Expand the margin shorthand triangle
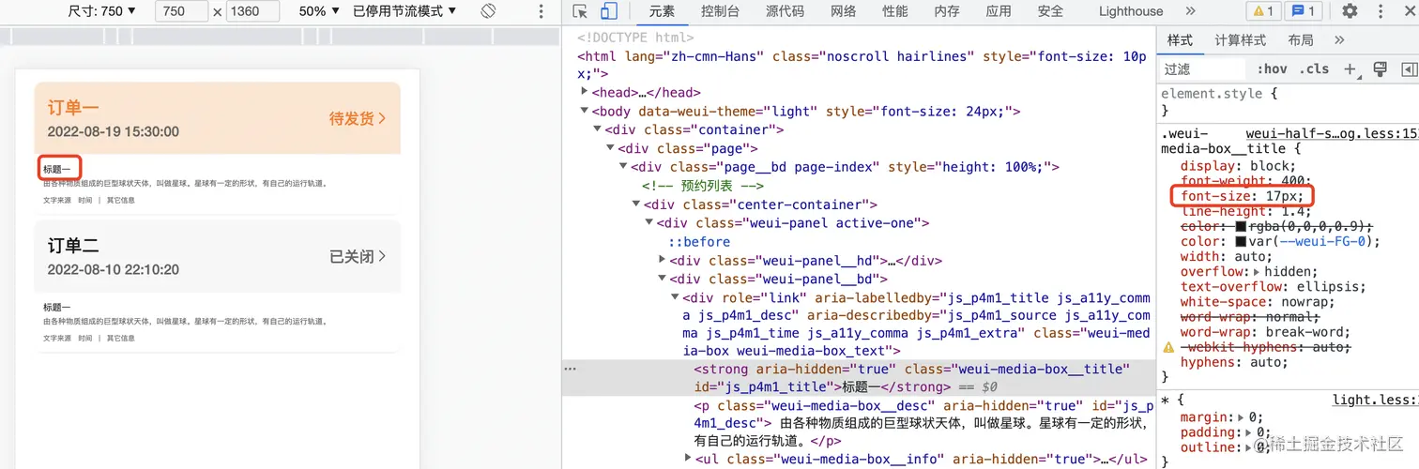Image resolution: width=1419 pixels, height=469 pixels. point(1242,417)
